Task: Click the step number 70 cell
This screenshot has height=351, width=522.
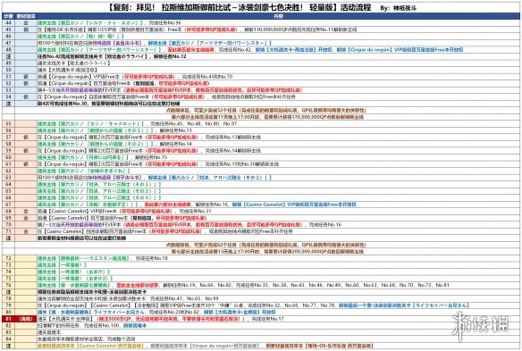Action: (x=8, y=224)
